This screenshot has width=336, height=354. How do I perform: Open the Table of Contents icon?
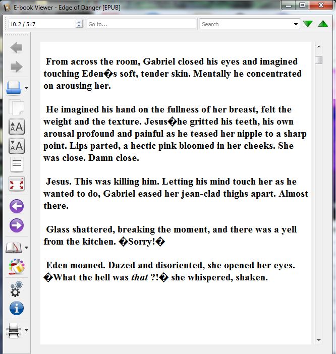point(17,164)
